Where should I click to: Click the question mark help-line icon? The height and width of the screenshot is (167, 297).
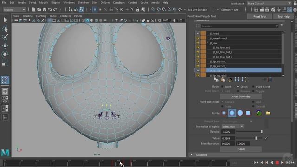tap(132, 10)
